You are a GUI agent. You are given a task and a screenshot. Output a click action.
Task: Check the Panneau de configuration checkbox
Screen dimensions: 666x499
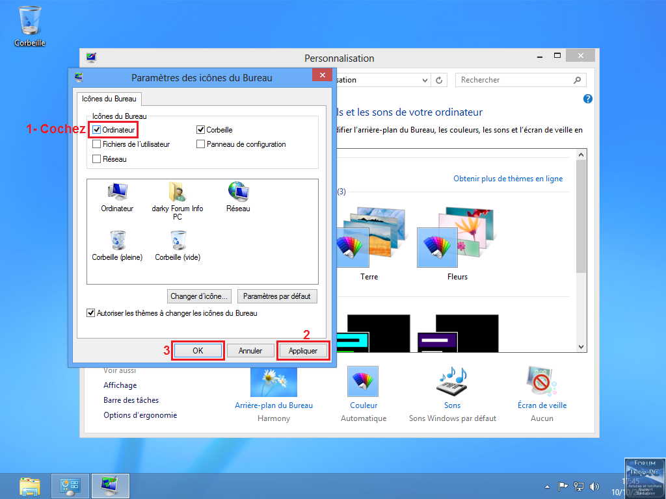(201, 144)
